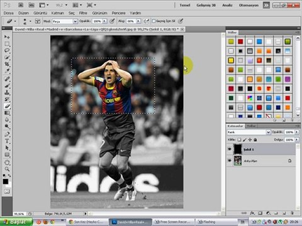Open the Düzen menu
Image resolution: width=302 pixels, height=226 pixels.
(x=23, y=13)
